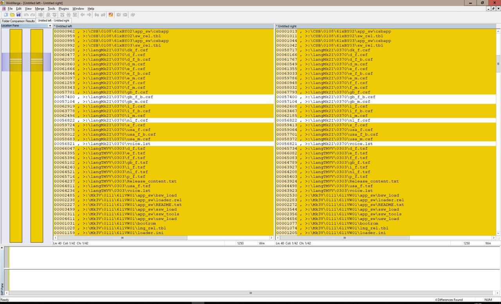Image resolution: width=501 pixels, height=304 pixels.
Task: Click right pane horizontal scroll right arrow
Action: 493,238
